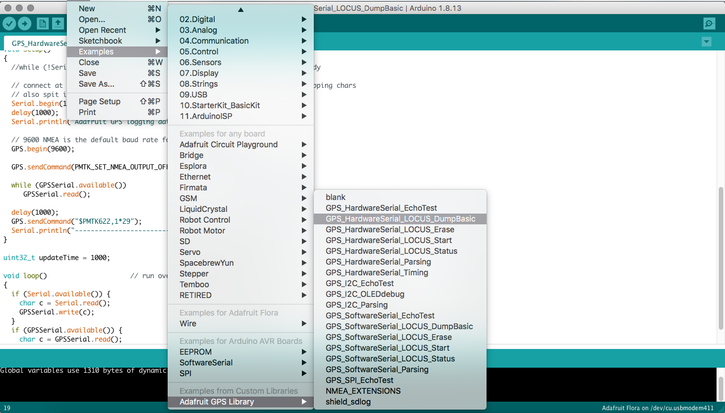Viewport: 725px width, 413px height.
Task: Expand the 04.Communication examples submenu
Action: coord(241,41)
